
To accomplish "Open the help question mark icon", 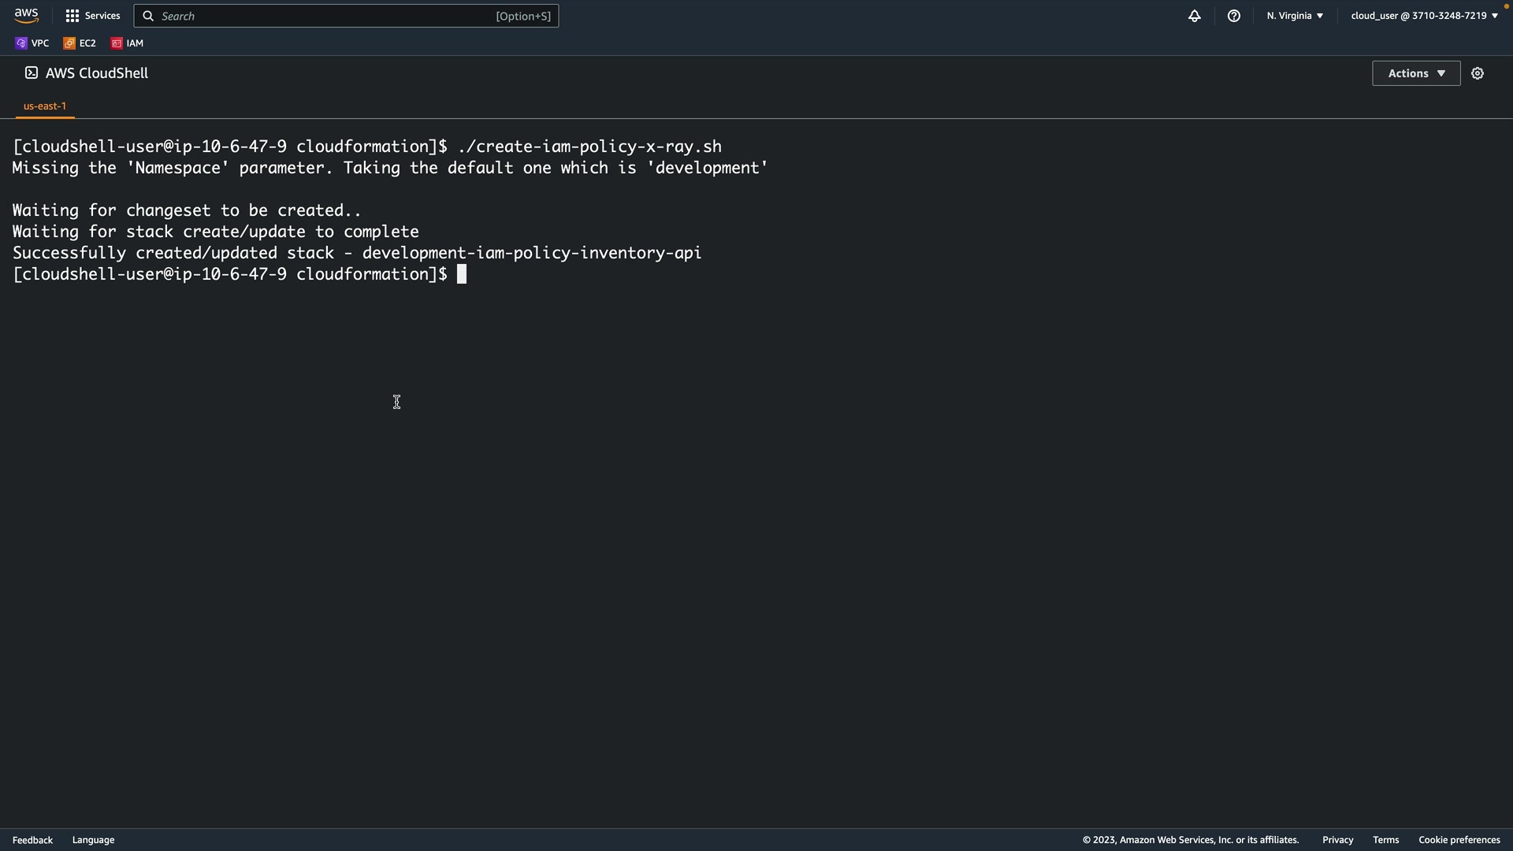I will tap(1234, 16).
